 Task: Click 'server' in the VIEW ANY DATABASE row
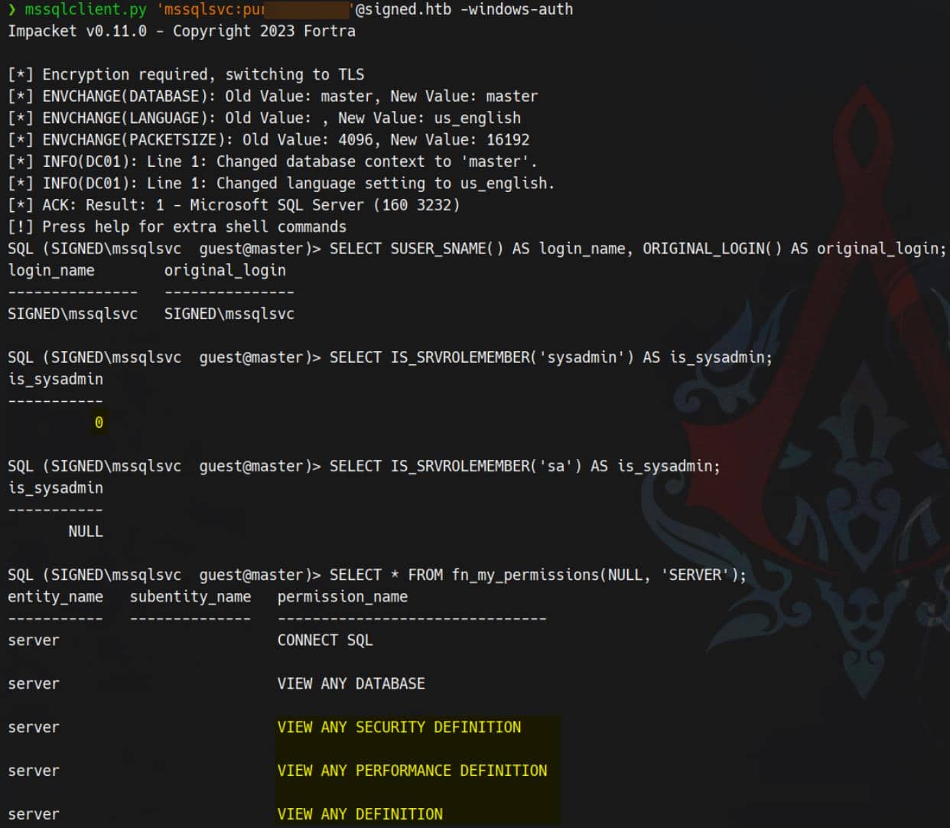click(34, 684)
